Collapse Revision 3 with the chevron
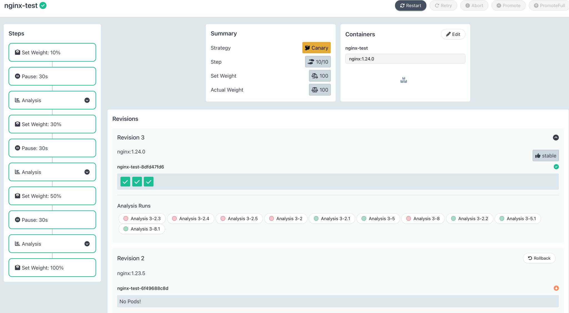This screenshot has height=313, width=569. click(x=556, y=137)
